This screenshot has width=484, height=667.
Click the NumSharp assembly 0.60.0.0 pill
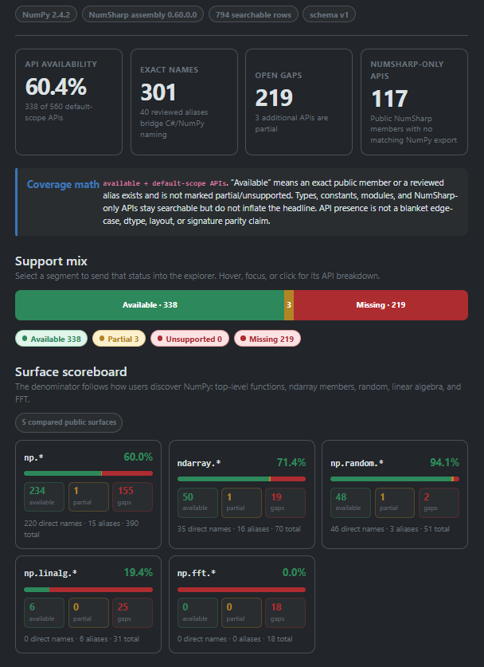click(x=142, y=14)
